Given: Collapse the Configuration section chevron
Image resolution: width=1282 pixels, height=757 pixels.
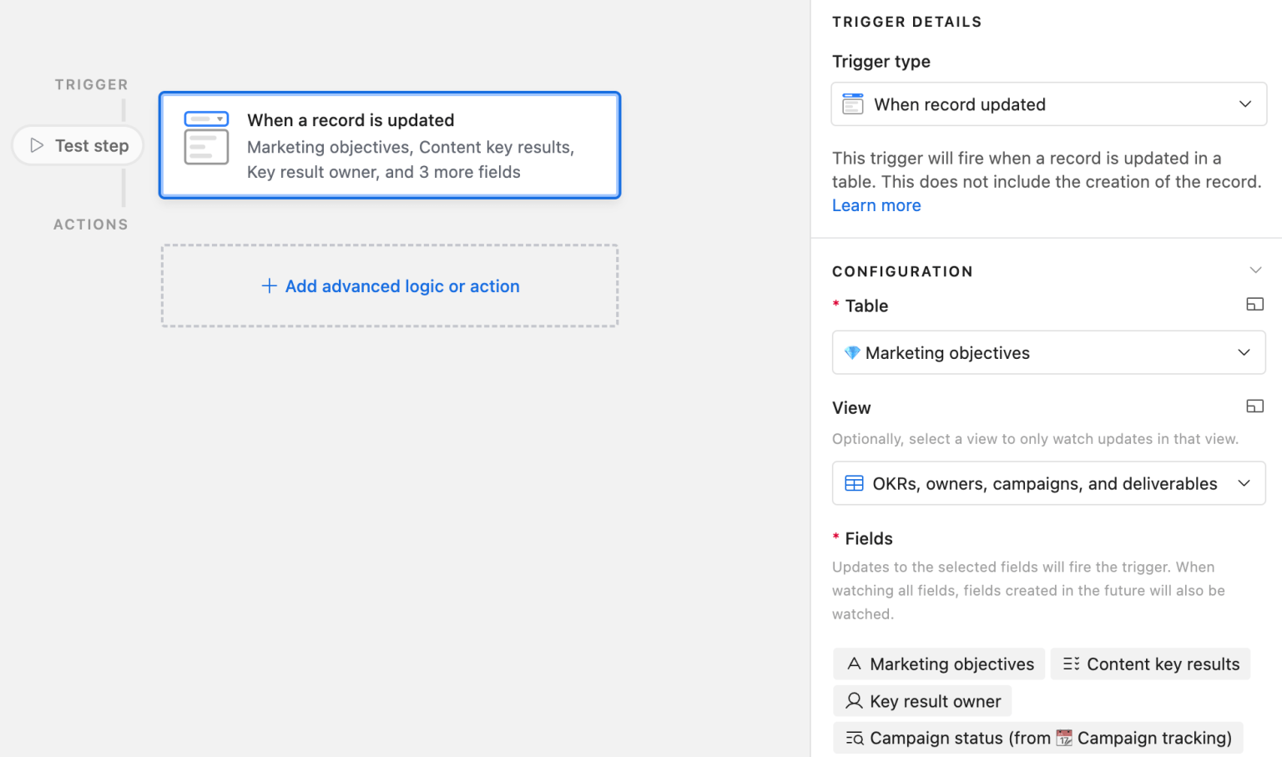Looking at the screenshot, I should [x=1255, y=270].
